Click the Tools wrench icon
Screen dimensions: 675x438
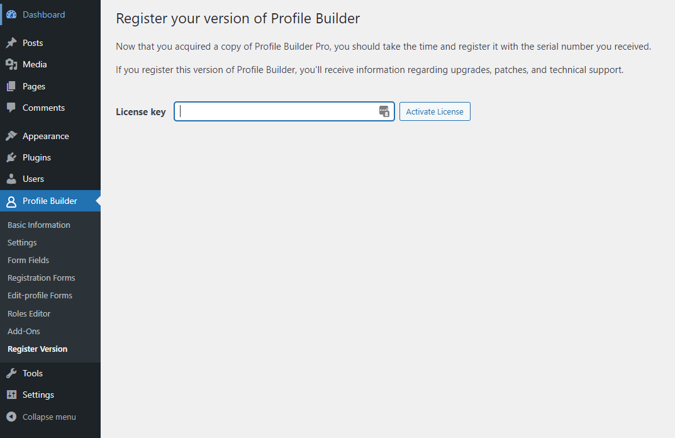tap(11, 373)
